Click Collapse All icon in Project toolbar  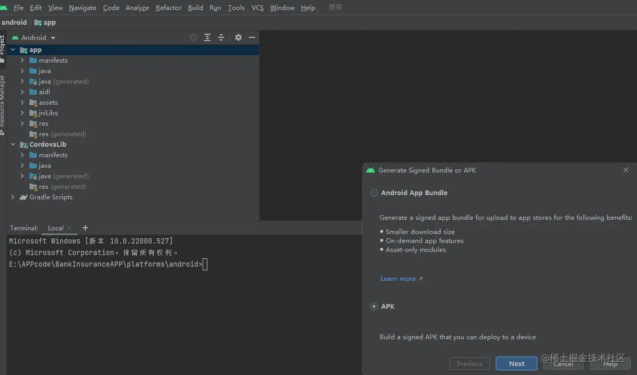[x=221, y=37]
